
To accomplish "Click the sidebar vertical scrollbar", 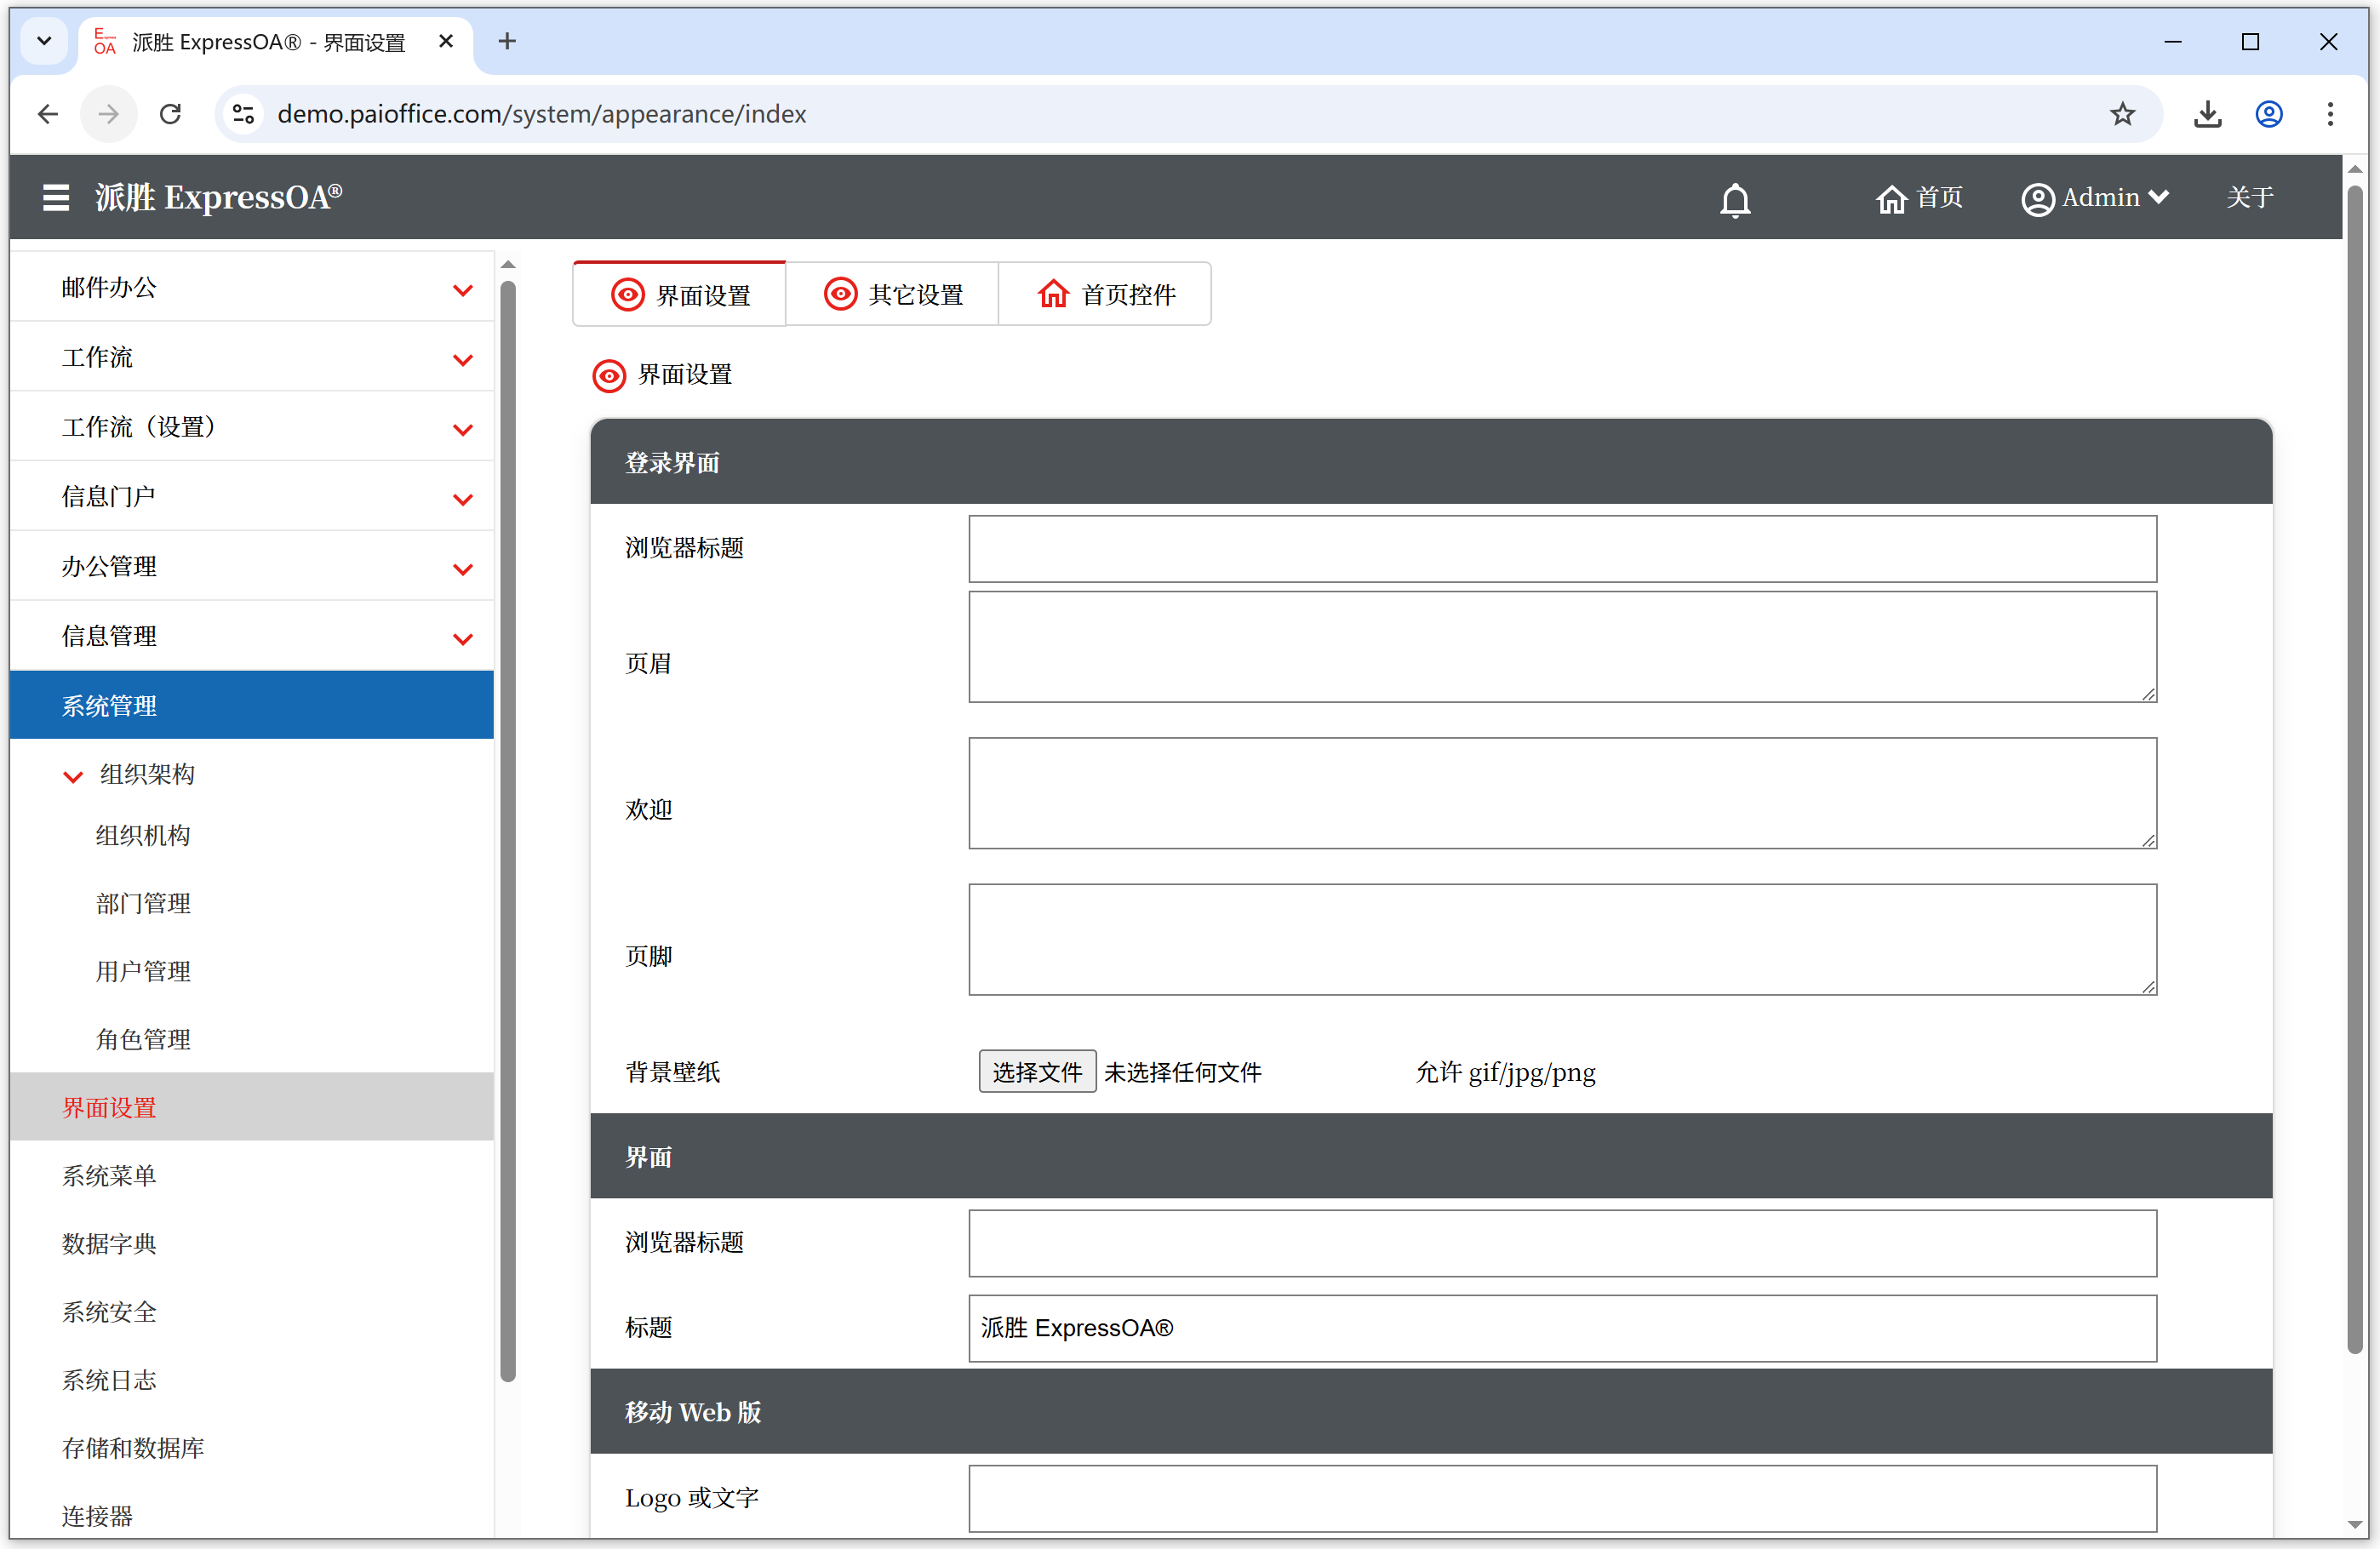I will point(508,830).
